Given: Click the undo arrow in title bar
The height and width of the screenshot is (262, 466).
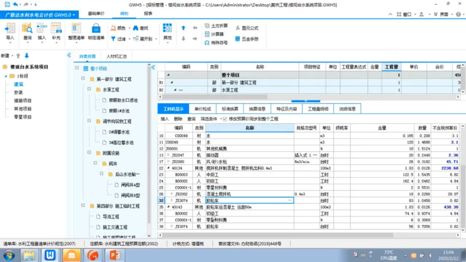Looking at the screenshot, I should [15, 4].
